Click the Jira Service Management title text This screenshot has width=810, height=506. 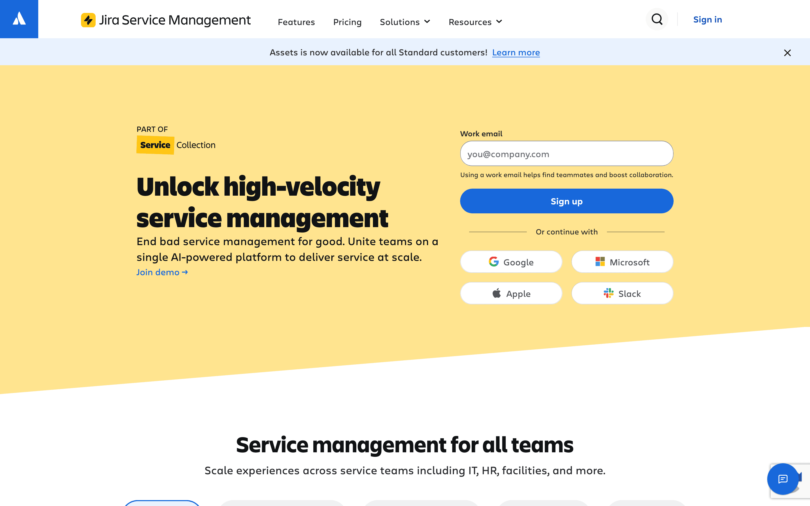[175, 21]
